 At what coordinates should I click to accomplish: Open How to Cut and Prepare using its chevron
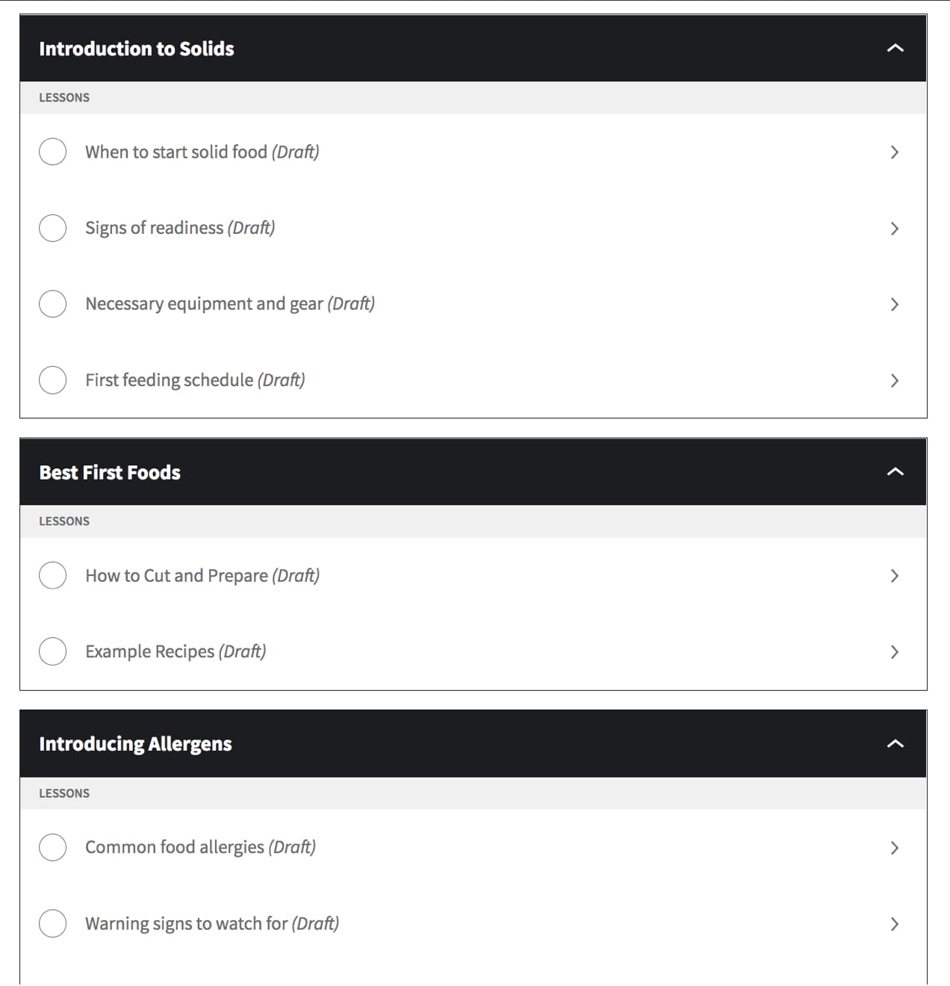pos(895,576)
